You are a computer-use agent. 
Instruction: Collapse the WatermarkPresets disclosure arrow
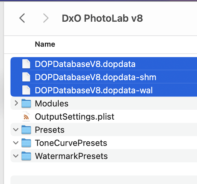coord(16,156)
